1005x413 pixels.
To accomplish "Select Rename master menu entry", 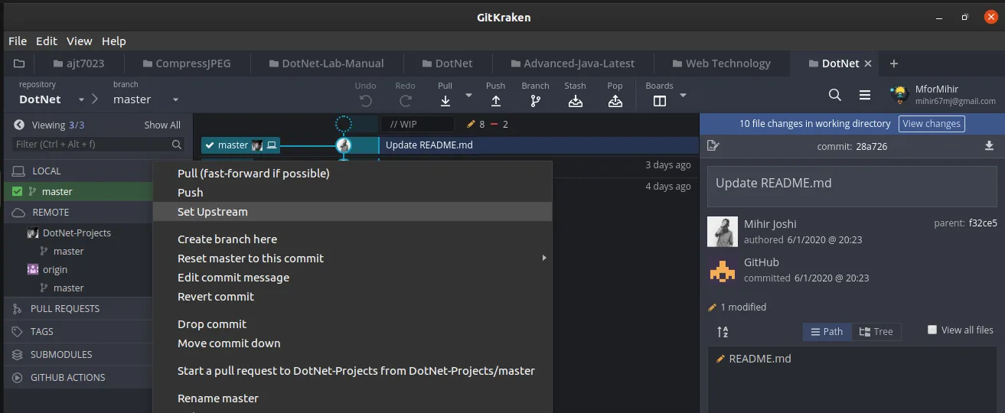I will click(x=352, y=398).
